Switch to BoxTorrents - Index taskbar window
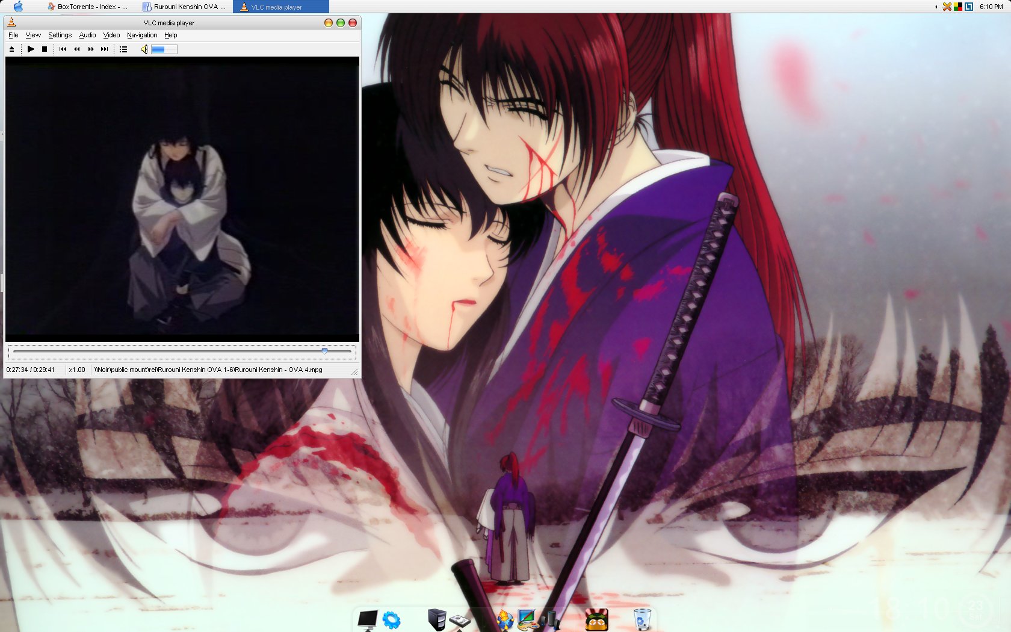This screenshot has width=1011, height=632. click(x=88, y=7)
